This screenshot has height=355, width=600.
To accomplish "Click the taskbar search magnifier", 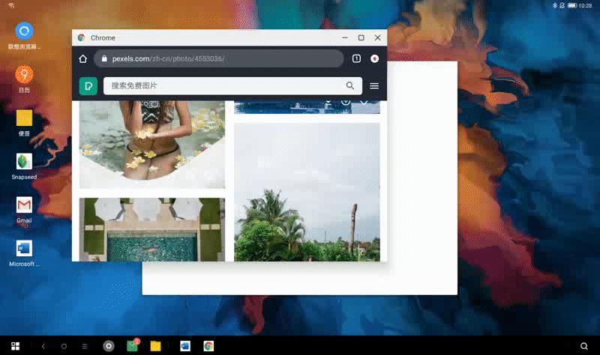I will [x=583, y=346].
